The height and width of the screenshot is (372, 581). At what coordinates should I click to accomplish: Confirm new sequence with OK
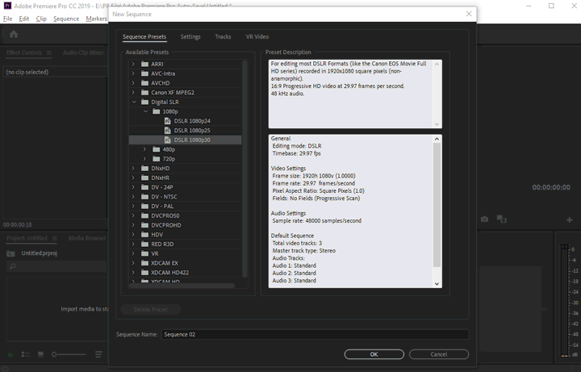[374, 354]
